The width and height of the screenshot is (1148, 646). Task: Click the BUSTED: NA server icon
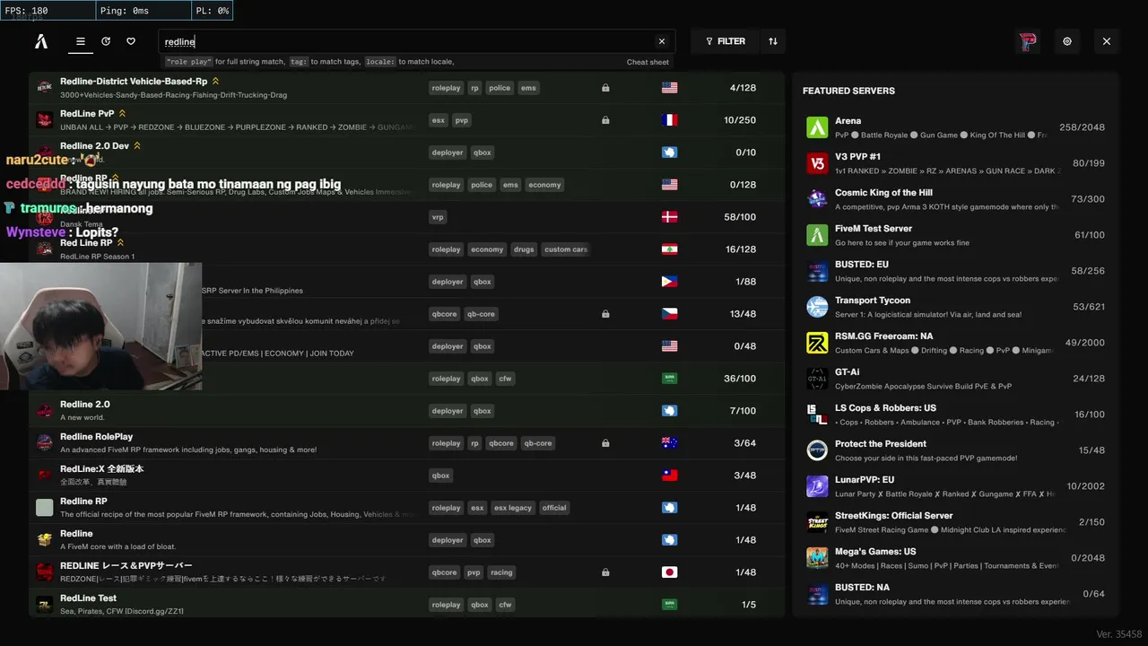pyautogui.click(x=817, y=594)
